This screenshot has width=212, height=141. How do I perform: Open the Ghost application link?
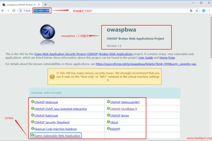coord(114,122)
